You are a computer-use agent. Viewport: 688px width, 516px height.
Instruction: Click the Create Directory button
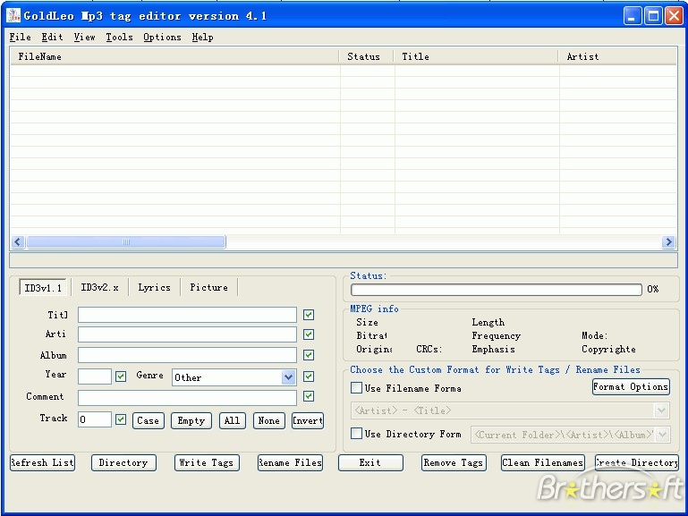click(x=637, y=462)
